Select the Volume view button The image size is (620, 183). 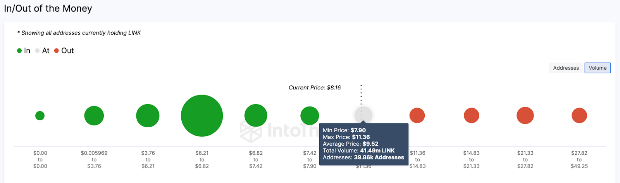click(x=598, y=68)
